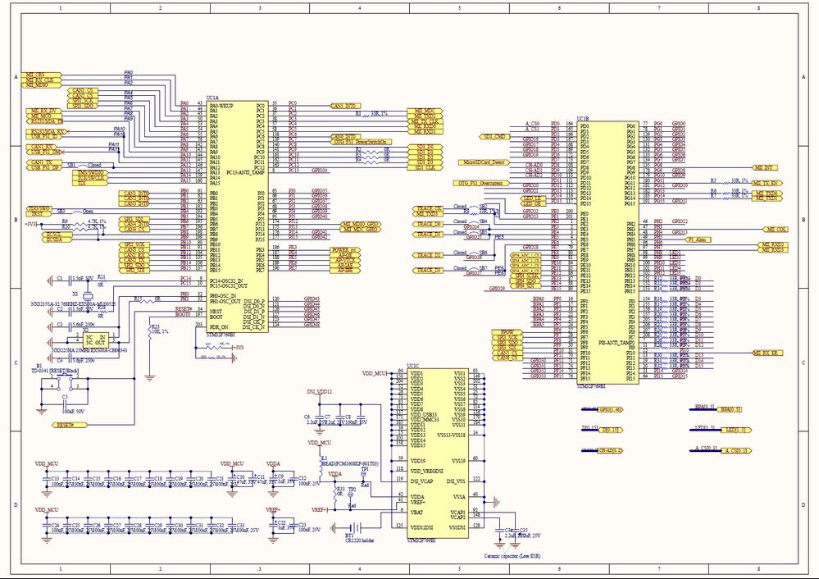Select the TCK/SWCLK port symbol

coord(91,178)
